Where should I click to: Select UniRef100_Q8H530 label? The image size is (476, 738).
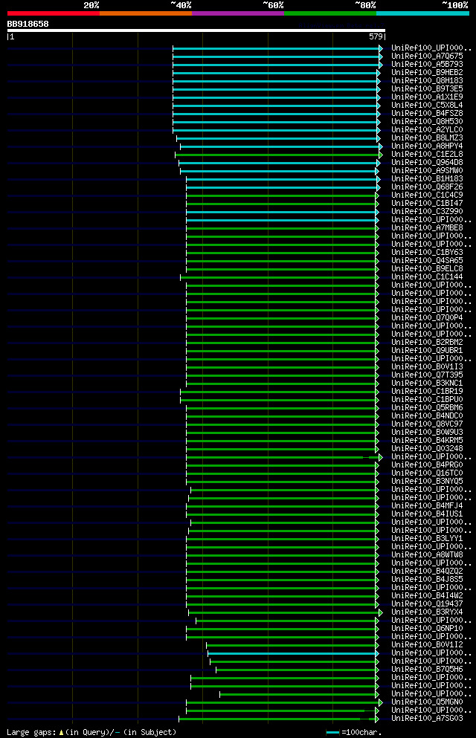[x=427, y=121]
